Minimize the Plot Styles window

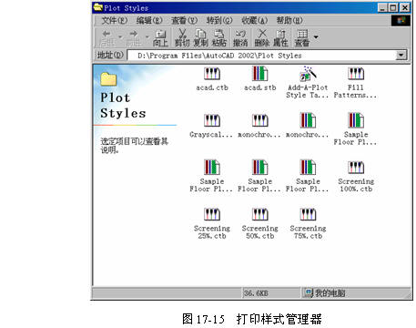coord(383,7)
